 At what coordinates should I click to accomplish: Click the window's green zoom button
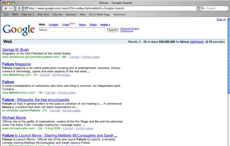click(13, 3)
